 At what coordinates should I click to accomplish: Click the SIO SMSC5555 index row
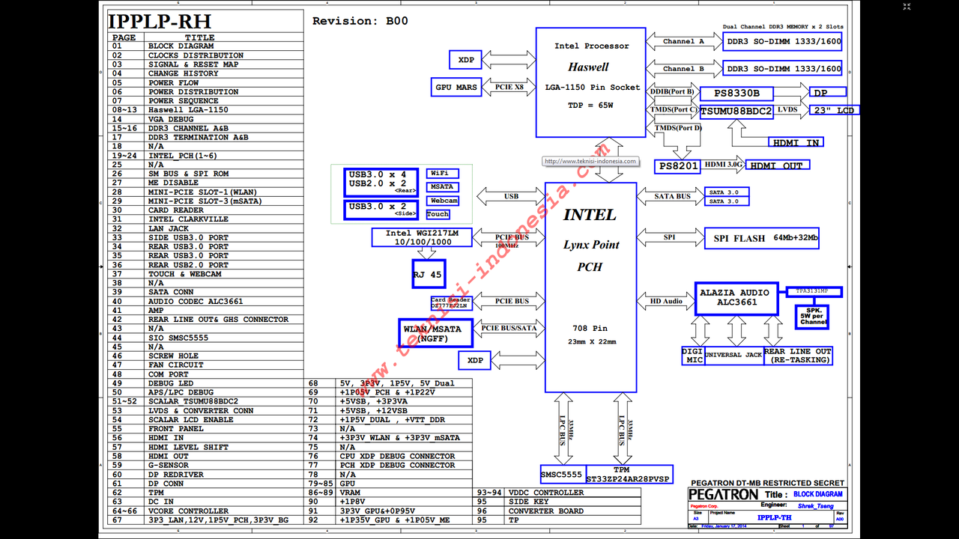206,338
